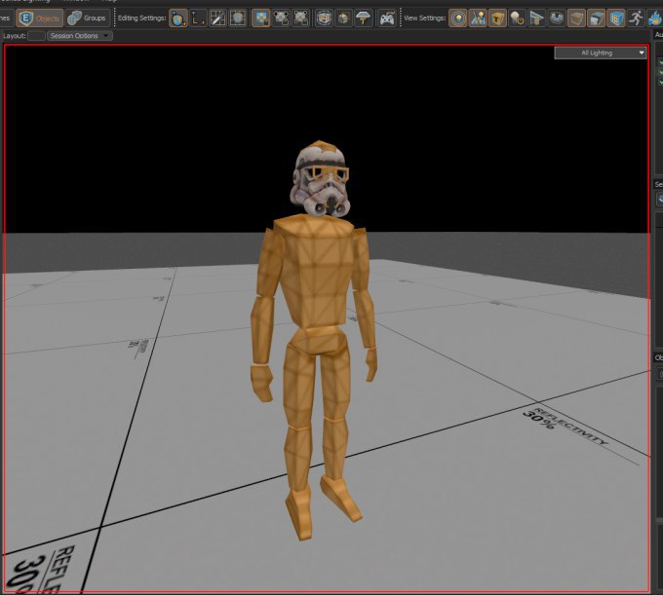Image resolution: width=663 pixels, height=595 pixels.
Task: Toggle the ramp-and-pillar view icon
Action: (536, 19)
